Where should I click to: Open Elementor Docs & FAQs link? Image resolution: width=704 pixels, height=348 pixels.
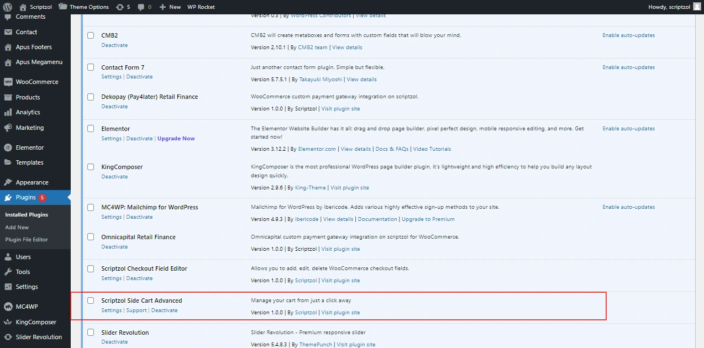click(392, 149)
